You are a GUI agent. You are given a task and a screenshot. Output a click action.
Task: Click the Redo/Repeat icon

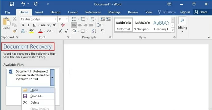click(x=36, y=4)
